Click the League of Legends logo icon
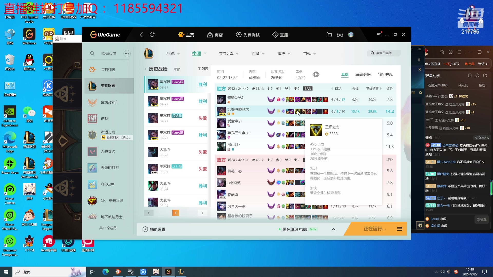The image size is (493, 277). click(148, 54)
